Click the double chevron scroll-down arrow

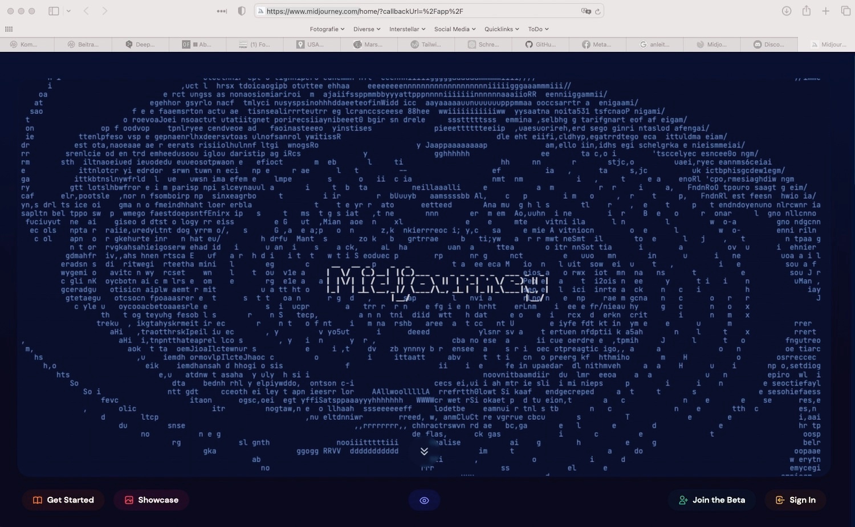tap(424, 451)
